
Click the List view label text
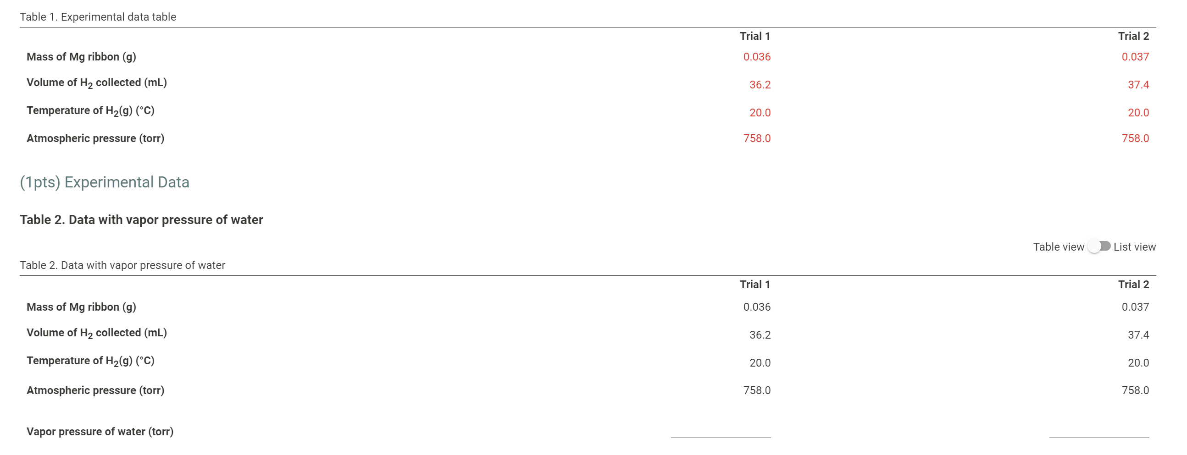click(x=1134, y=247)
